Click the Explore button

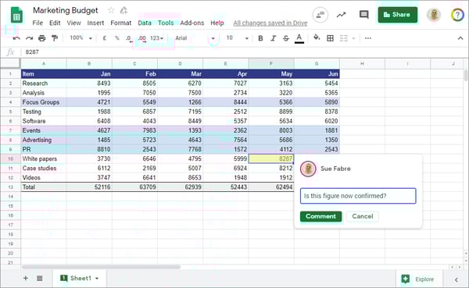(418, 279)
